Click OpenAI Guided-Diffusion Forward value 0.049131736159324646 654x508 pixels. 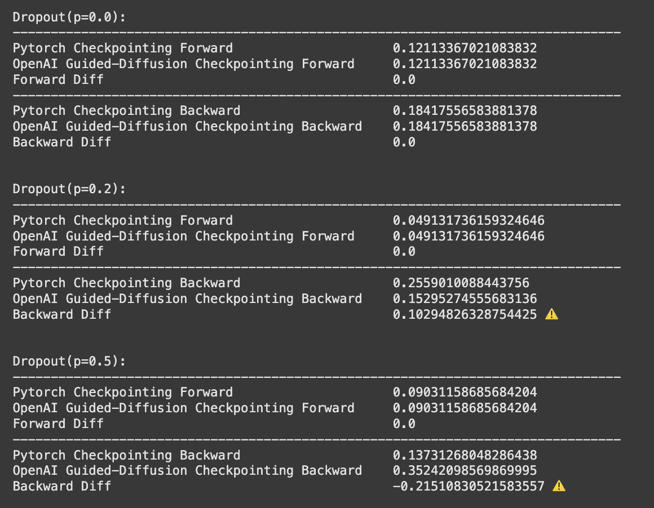(x=469, y=237)
